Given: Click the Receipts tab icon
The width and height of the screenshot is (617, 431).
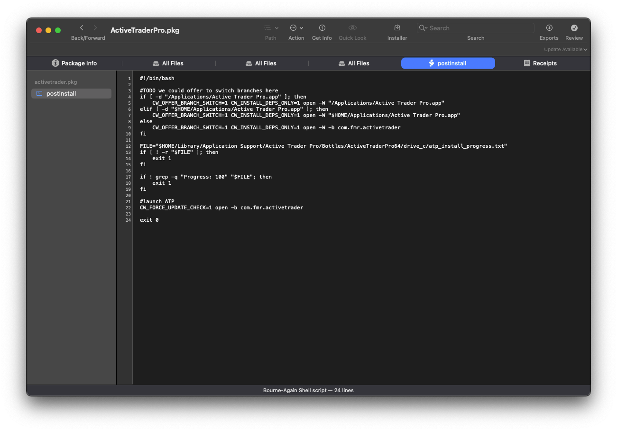Looking at the screenshot, I should [x=527, y=63].
